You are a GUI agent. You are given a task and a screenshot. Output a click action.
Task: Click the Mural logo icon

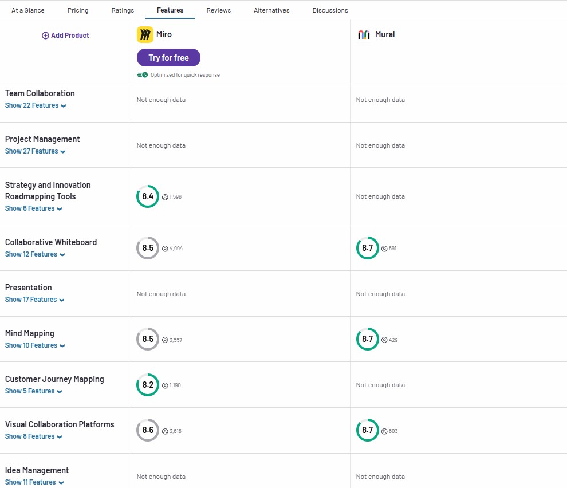[364, 35]
